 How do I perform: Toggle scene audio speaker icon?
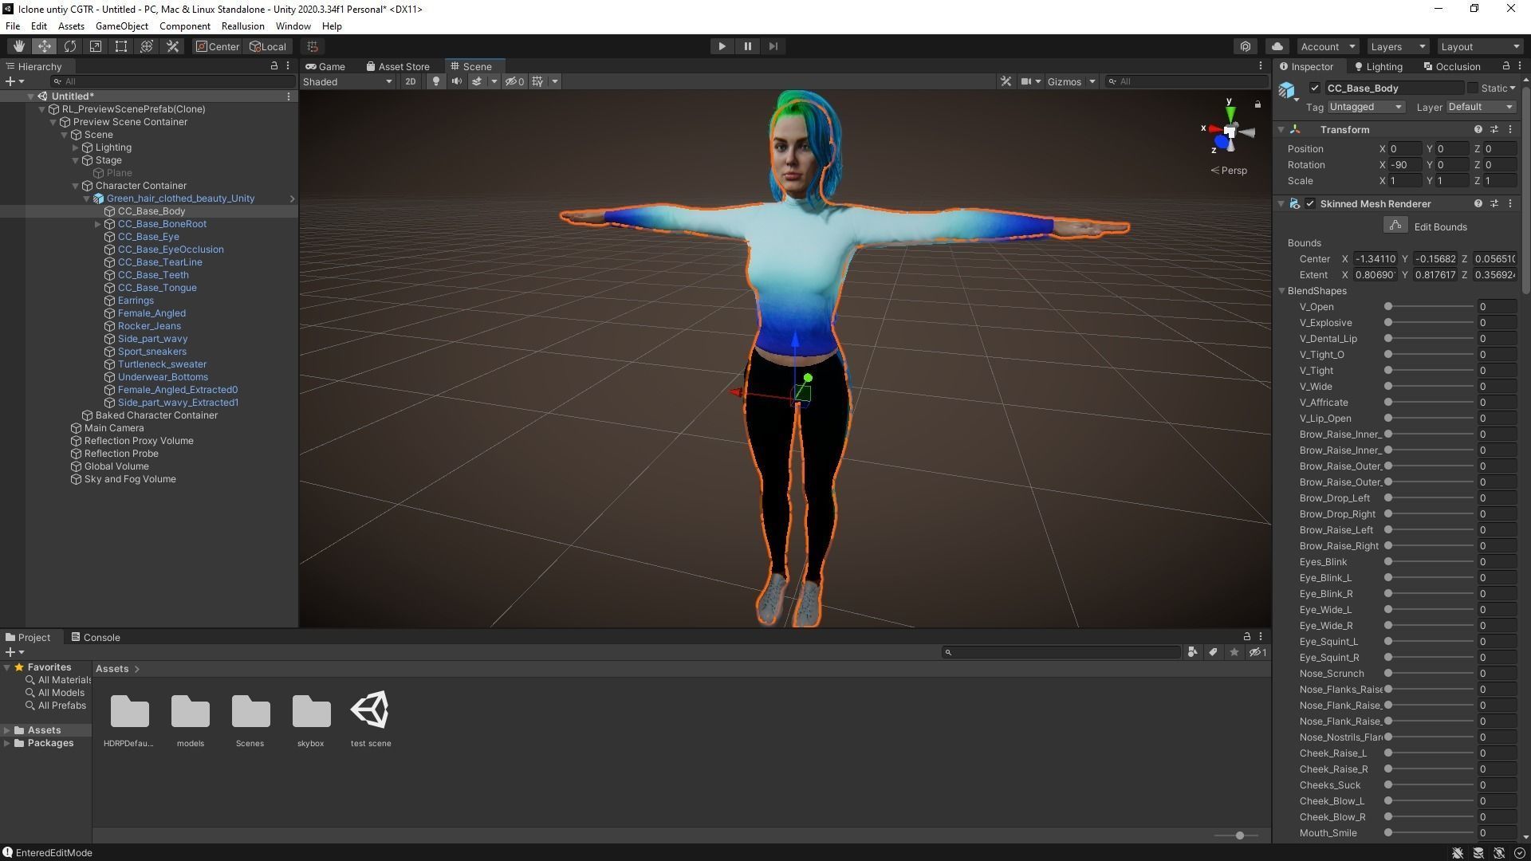[x=456, y=81]
